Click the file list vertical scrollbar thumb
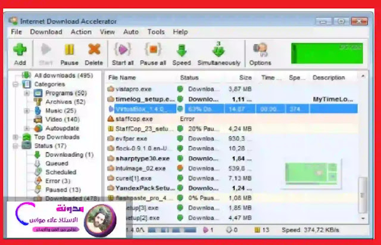Screen dimensions: 381x245 coord(363,195)
